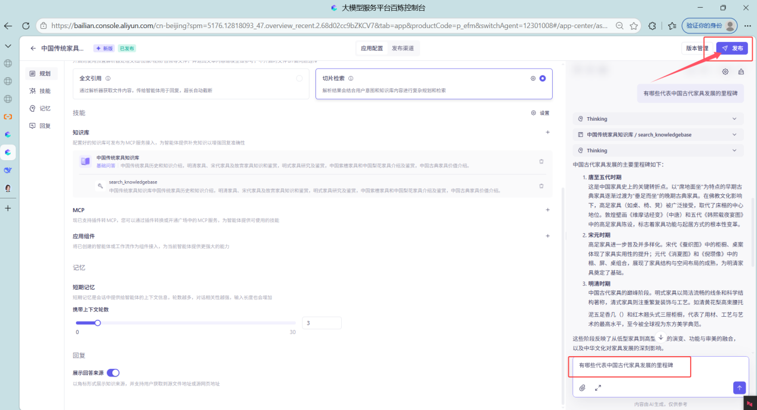Select the 切片检索 radio option

543,78
